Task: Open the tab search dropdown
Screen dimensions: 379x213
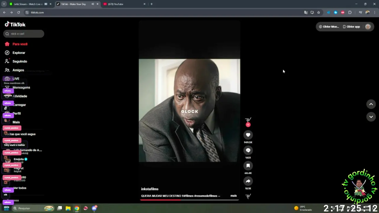Action: pos(4,4)
